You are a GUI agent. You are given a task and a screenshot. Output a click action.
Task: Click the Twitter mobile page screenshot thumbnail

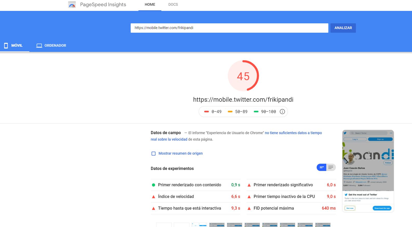point(368,171)
